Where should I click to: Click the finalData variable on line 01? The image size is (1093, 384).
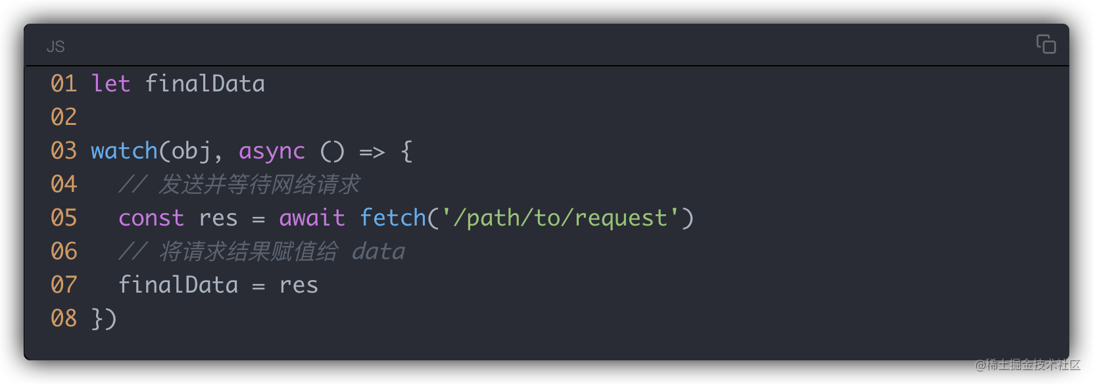(x=205, y=84)
